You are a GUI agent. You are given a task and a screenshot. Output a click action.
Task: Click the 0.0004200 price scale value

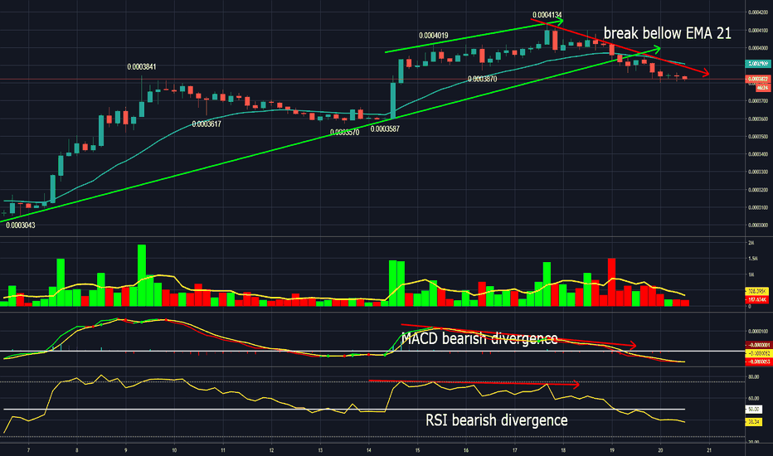coord(758,12)
